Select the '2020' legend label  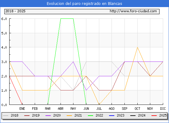point(57,115)
